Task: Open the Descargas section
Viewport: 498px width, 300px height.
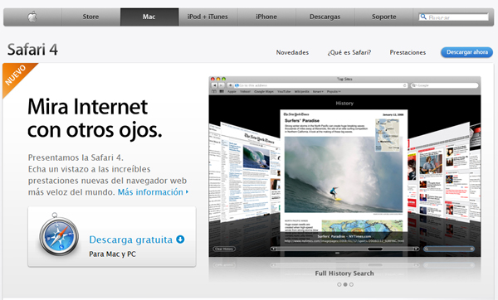Action: (325, 17)
